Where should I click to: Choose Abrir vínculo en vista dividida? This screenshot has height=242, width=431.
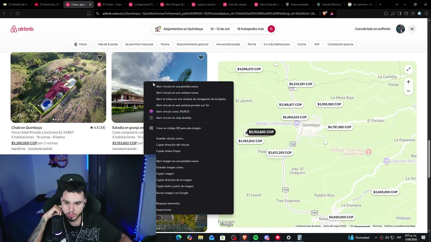(x=189, y=118)
